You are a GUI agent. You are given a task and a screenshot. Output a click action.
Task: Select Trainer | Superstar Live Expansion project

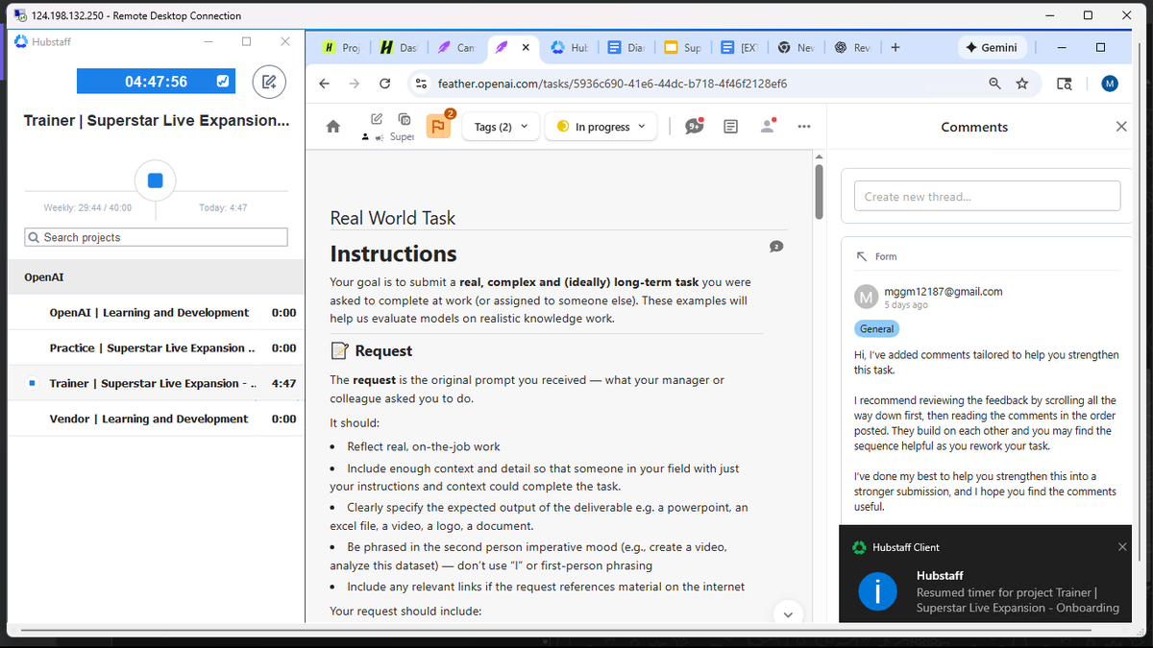pyautogui.click(x=157, y=383)
